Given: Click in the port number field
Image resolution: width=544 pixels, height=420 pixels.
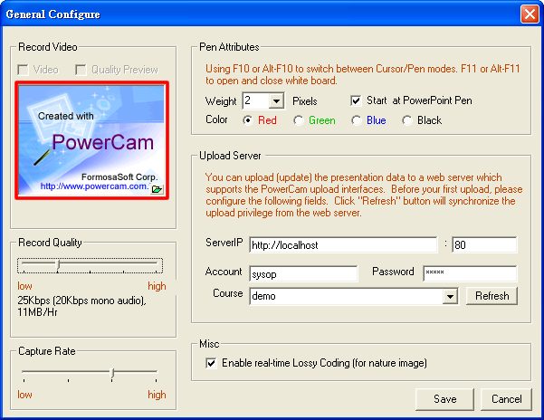Looking at the screenshot, I should point(484,245).
